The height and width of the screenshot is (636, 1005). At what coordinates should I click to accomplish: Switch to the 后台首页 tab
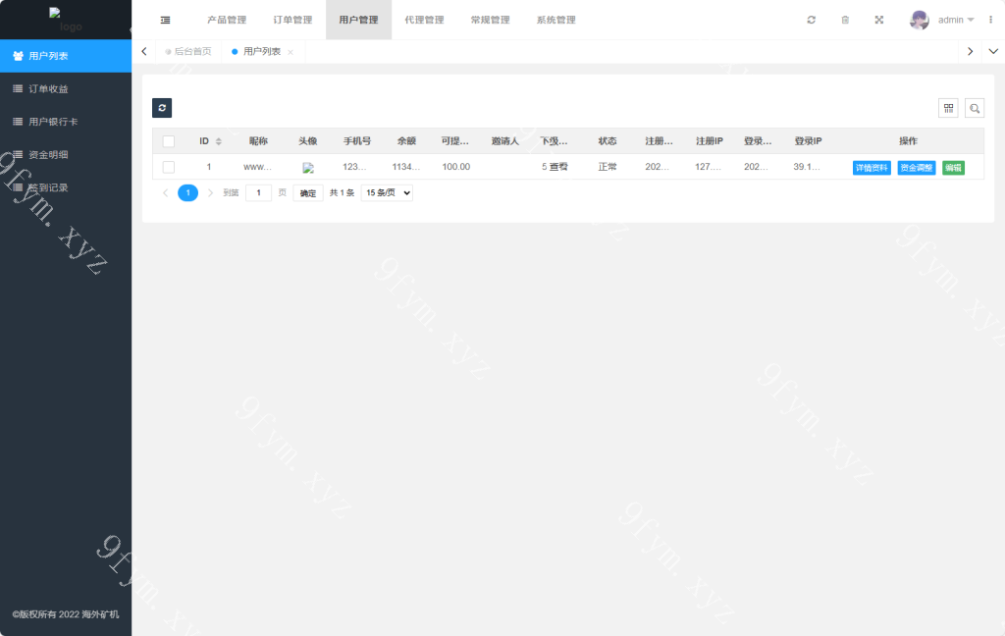click(x=188, y=51)
